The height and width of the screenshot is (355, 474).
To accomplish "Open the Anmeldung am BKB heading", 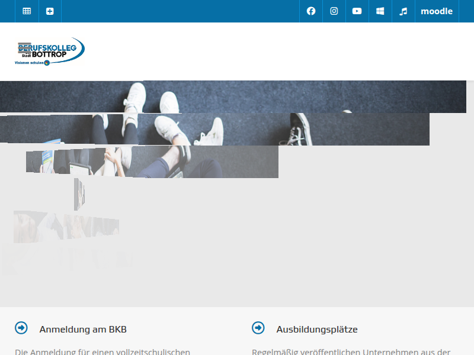I will (83, 330).
